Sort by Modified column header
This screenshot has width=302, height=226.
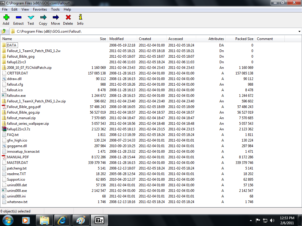pos(122,39)
